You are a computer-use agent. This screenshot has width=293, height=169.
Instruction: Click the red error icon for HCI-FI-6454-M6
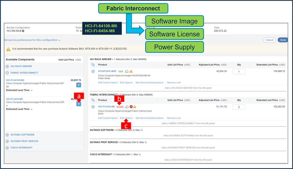(x=131, y=107)
